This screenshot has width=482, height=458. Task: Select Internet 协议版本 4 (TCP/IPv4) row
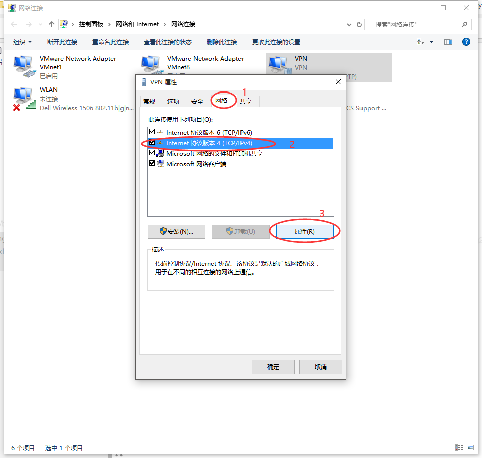pyautogui.click(x=240, y=143)
